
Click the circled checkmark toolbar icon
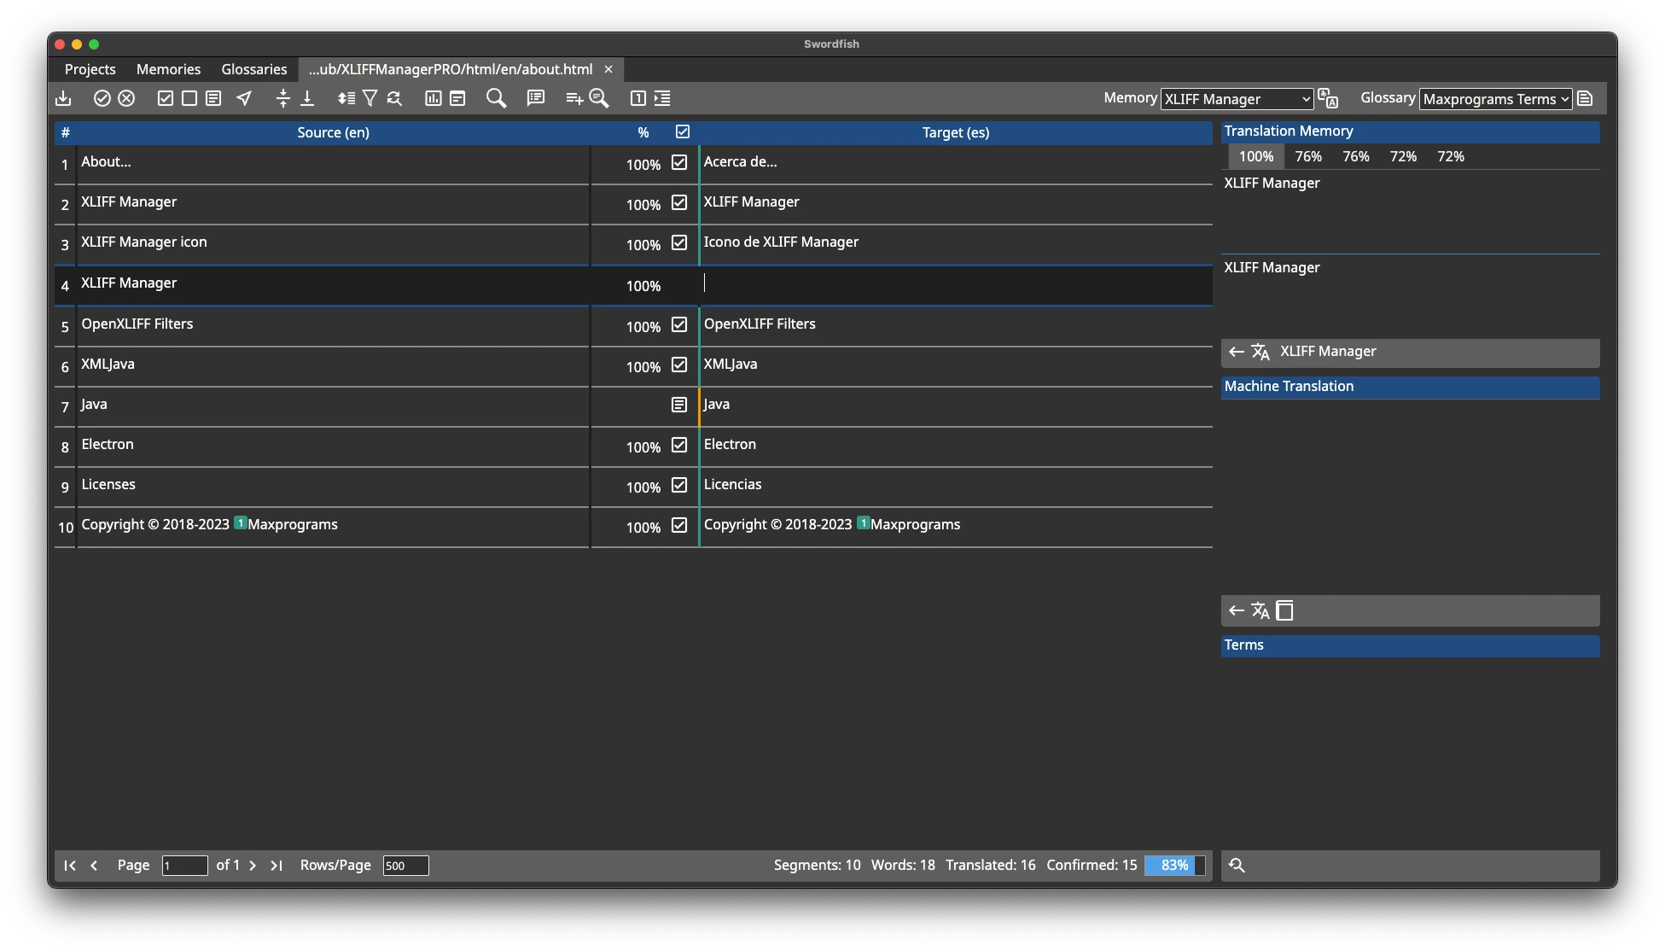pyautogui.click(x=102, y=98)
